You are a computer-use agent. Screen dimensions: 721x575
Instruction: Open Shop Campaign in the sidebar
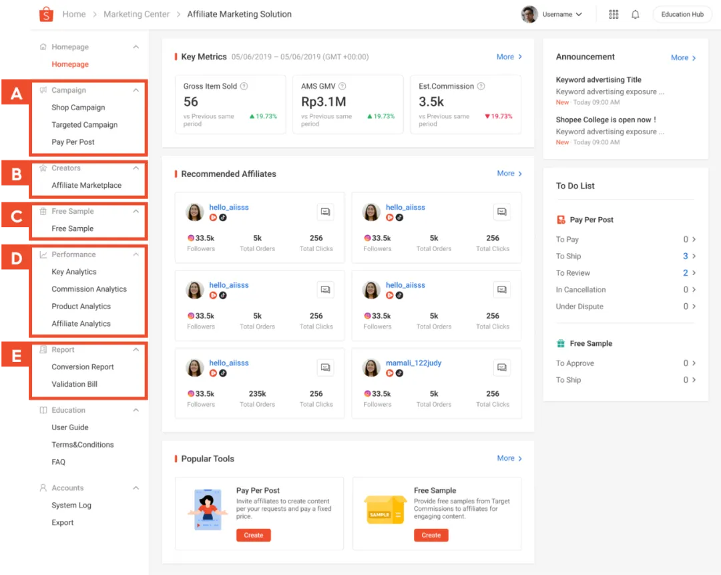78,107
